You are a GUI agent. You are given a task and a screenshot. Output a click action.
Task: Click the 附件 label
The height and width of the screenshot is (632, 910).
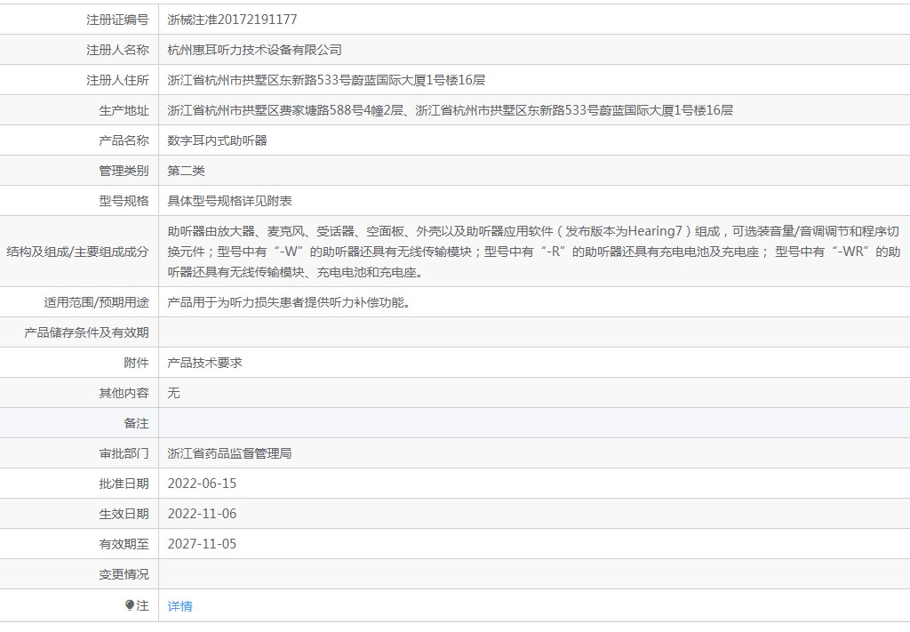tap(136, 363)
